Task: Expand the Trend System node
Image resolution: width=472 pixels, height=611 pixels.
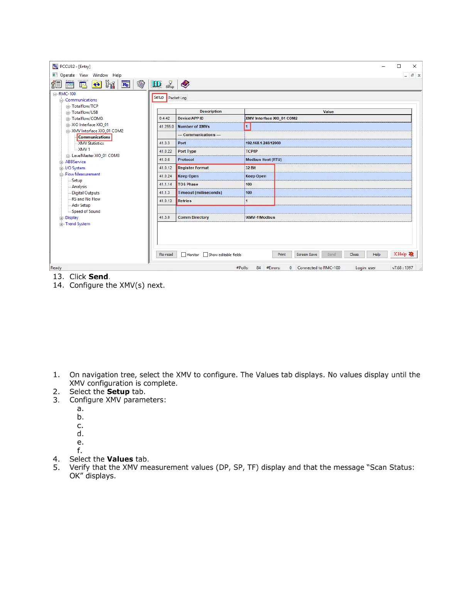Action: point(61,224)
